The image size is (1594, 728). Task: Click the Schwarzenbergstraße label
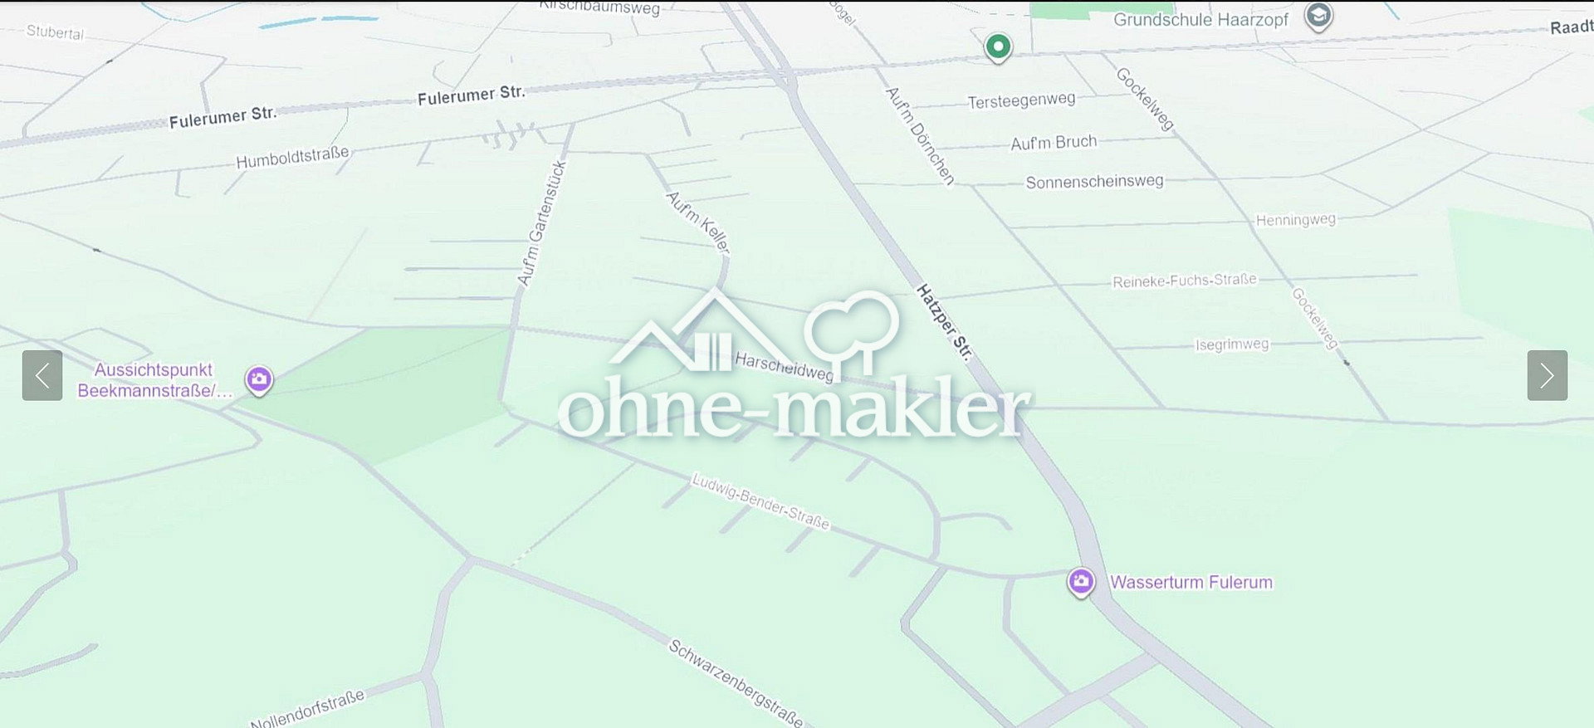736,683
